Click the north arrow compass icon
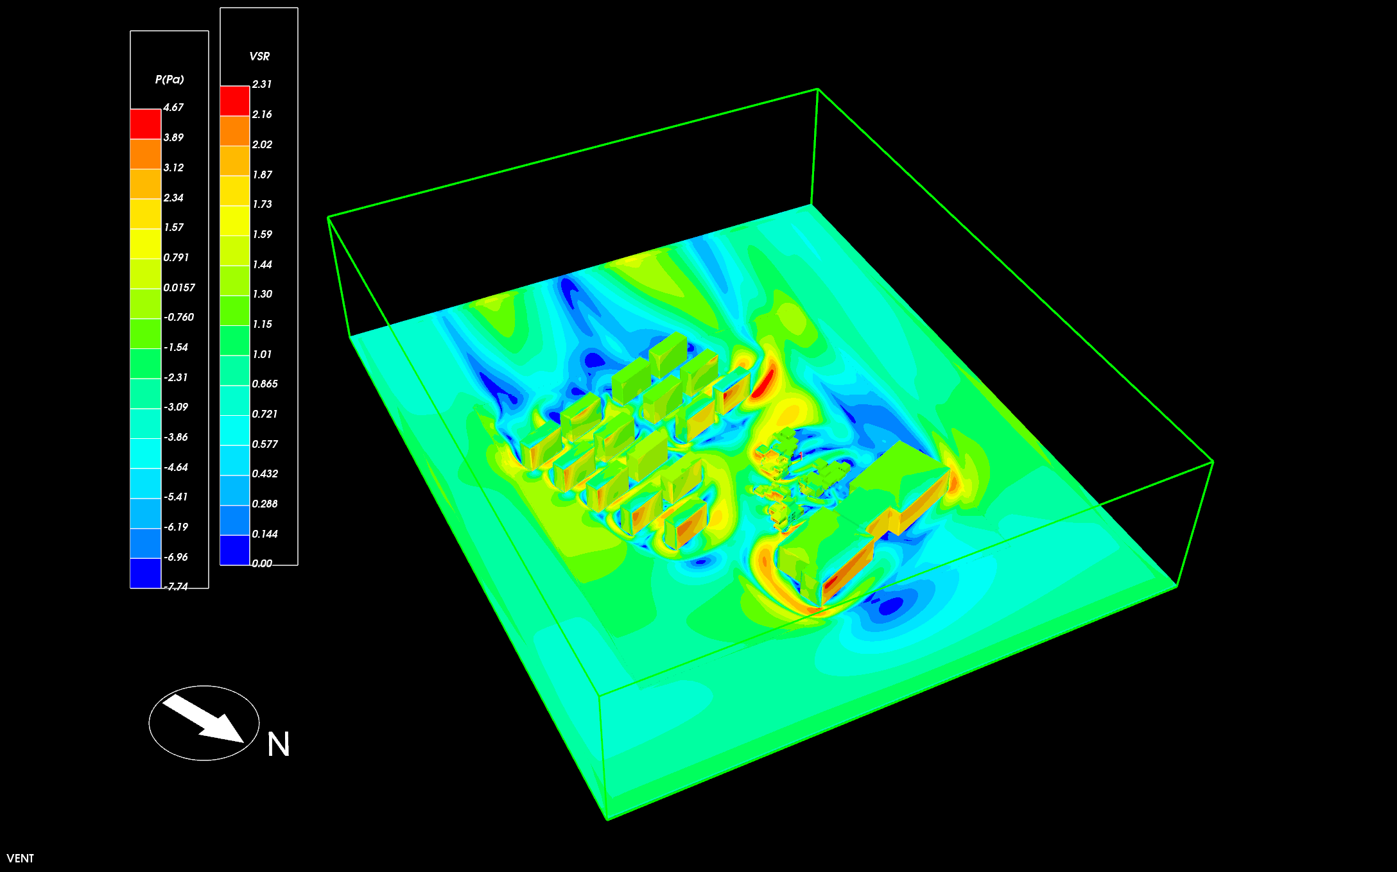Viewport: 1397px width, 872px height. point(204,722)
